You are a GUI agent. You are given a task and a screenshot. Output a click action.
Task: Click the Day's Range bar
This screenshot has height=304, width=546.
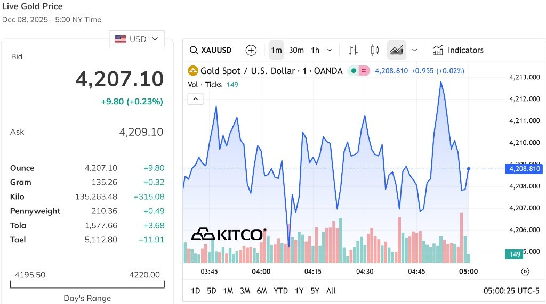(87, 284)
